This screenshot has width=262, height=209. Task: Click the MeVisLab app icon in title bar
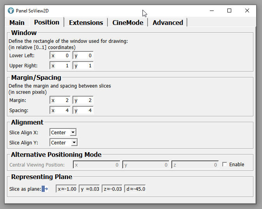click(11, 11)
